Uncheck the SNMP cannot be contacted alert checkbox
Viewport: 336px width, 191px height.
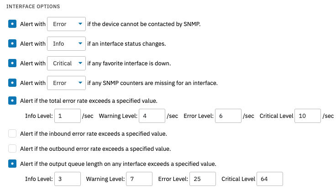click(x=13, y=24)
